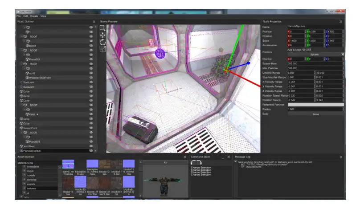Toggle visibility of Weapon:ShotPoint node
The image size is (356, 204).
coord(91,78)
